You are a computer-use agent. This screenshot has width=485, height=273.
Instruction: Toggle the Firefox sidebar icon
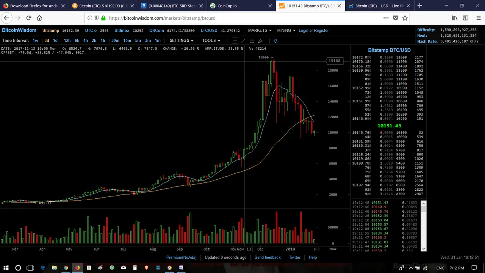[x=466, y=18]
